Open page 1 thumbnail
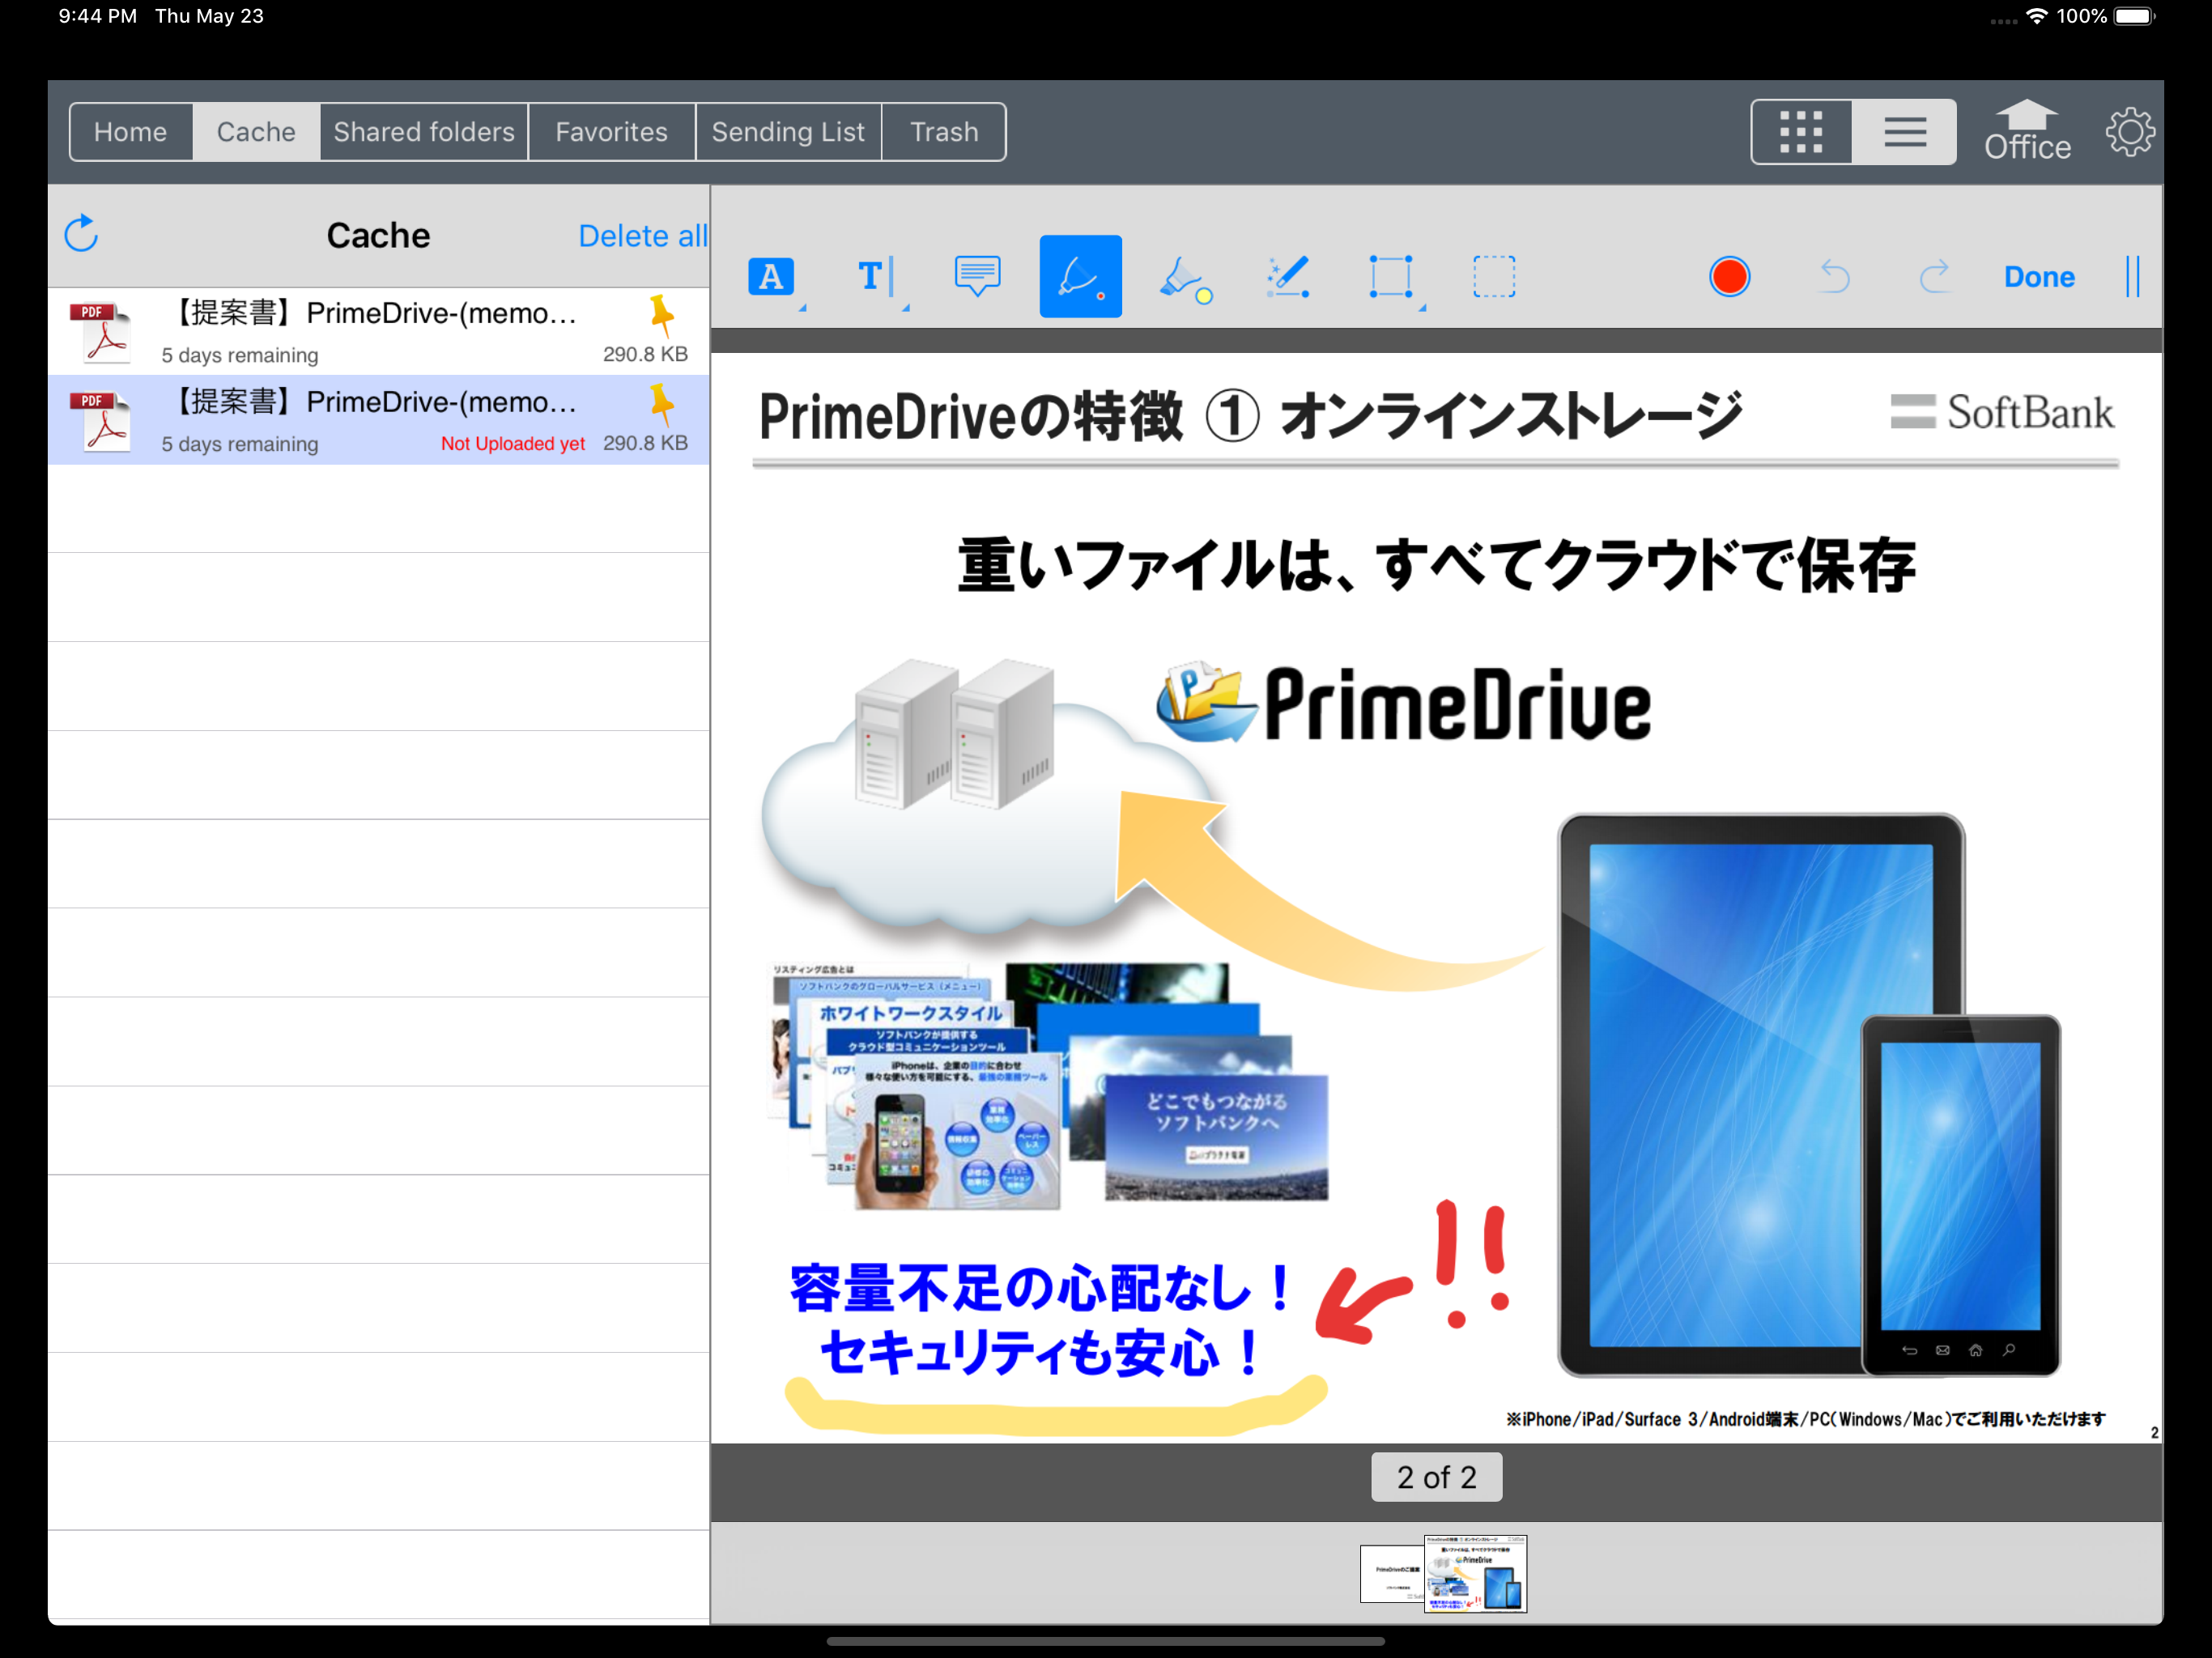Image resolution: width=2212 pixels, height=1658 pixels. coord(1391,1573)
